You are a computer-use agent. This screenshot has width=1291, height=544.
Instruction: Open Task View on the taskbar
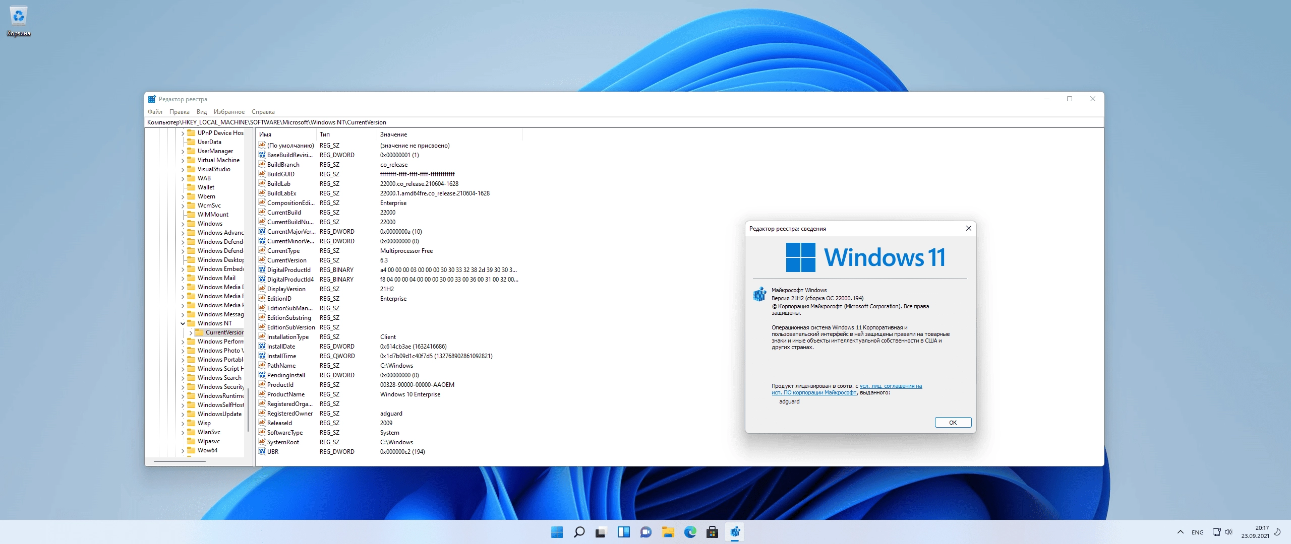click(x=601, y=532)
